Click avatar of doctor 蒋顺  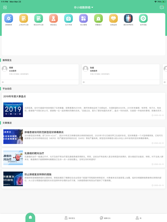(x=5, y=69)
